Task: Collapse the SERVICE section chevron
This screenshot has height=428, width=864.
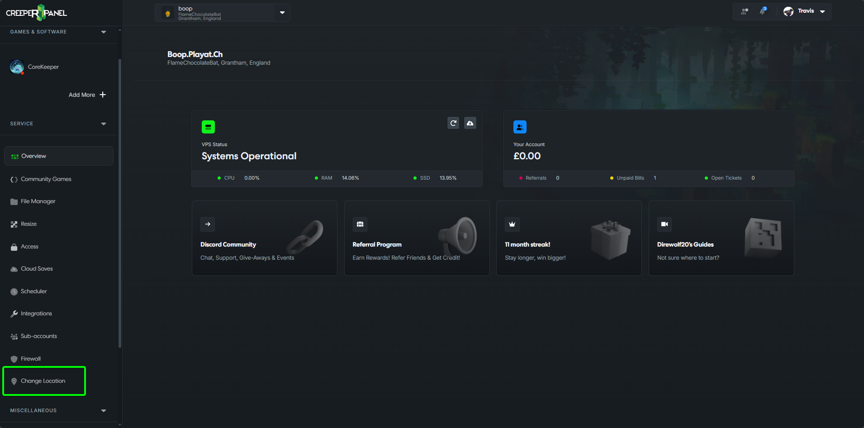Action: pyautogui.click(x=103, y=124)
